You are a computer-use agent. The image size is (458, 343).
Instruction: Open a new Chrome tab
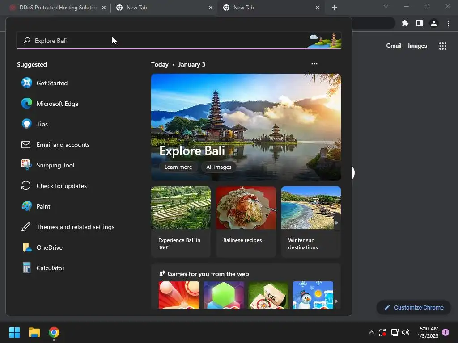[x=335, y=8]
